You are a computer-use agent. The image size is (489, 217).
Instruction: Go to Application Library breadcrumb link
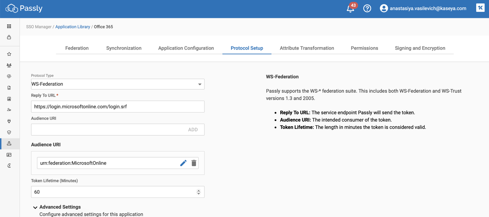73,27
